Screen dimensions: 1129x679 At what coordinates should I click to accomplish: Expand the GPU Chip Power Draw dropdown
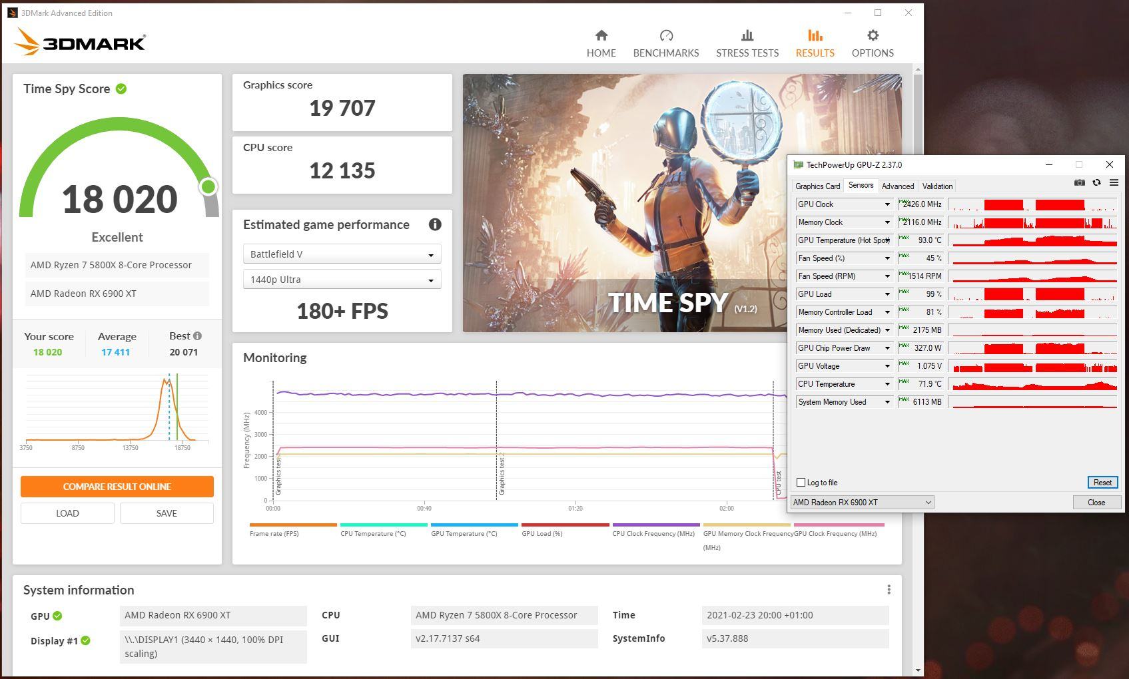[887, 348]
